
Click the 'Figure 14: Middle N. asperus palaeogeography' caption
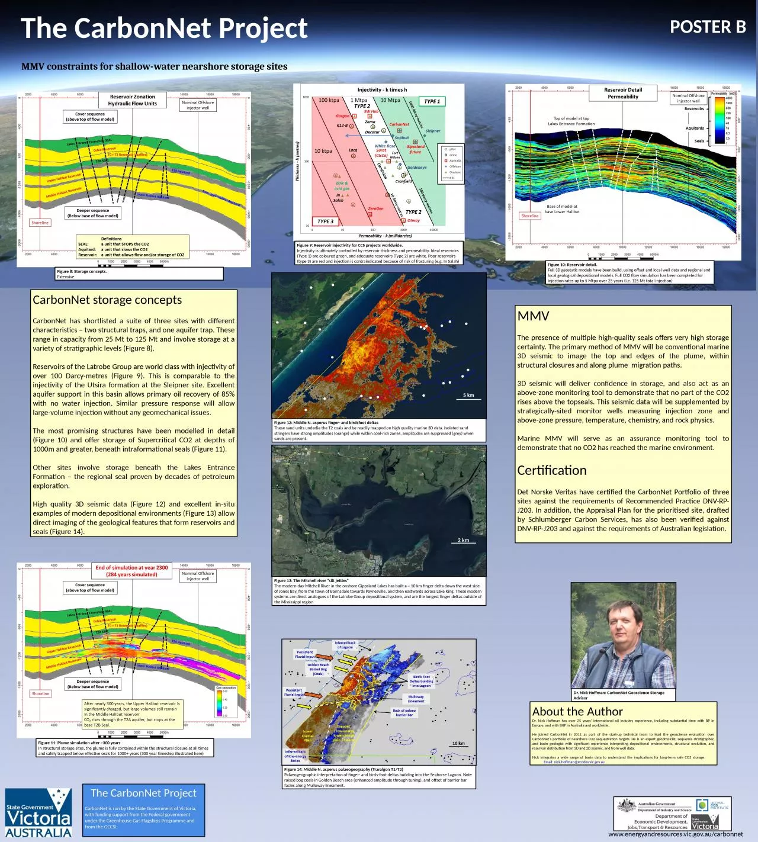(x=379, y=777)
